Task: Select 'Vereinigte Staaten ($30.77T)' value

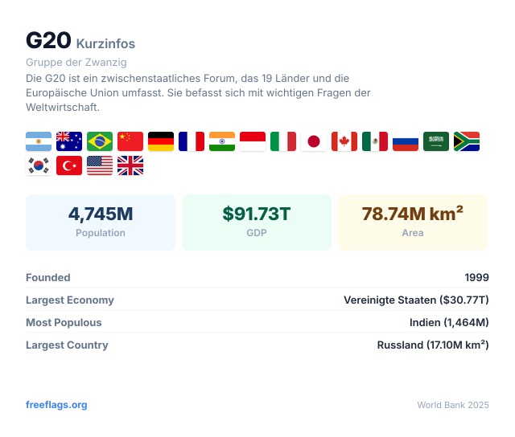Action: coord(416,300)
